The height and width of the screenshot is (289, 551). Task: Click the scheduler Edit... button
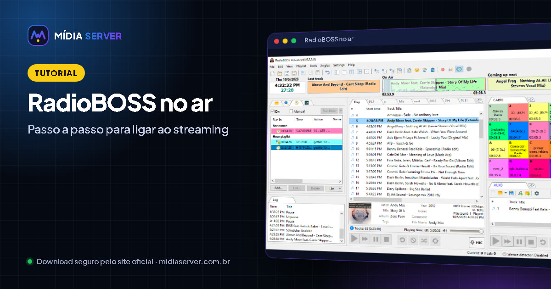coord(297,188)
